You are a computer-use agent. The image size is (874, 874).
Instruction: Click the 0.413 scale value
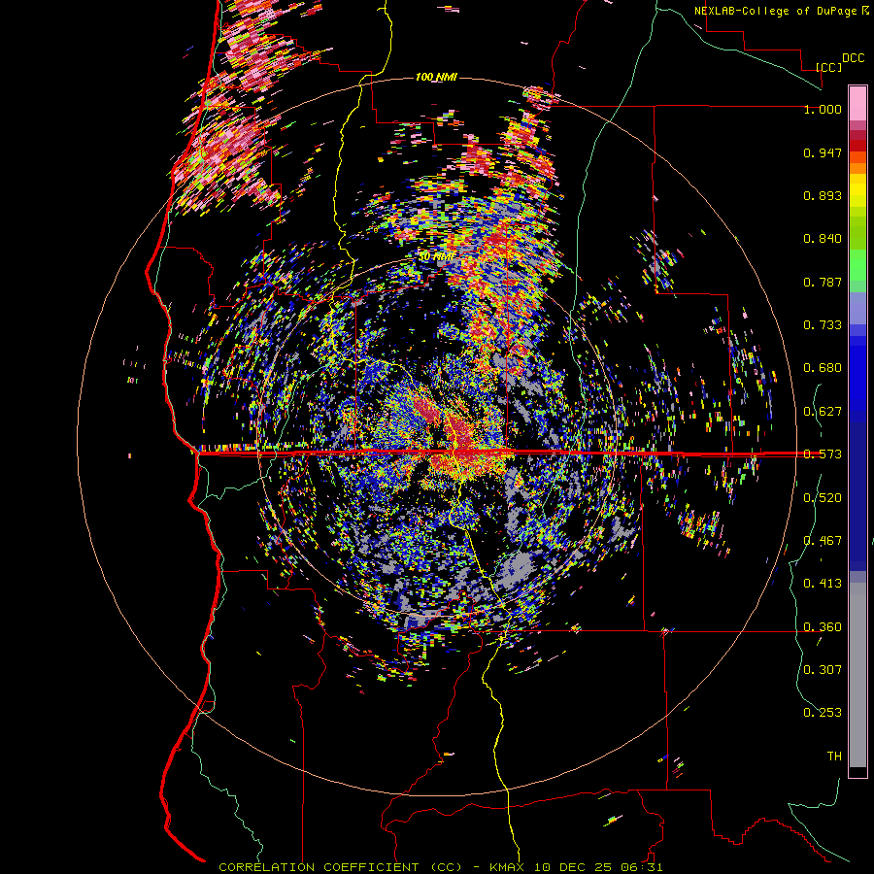pyautogui.click(x=823, y=584)
